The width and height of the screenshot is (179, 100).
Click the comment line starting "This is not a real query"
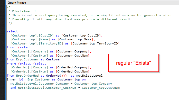coord(90,15)
